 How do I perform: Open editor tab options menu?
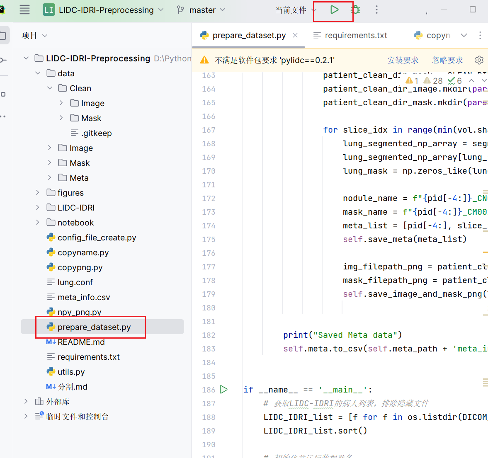(480, 35)
